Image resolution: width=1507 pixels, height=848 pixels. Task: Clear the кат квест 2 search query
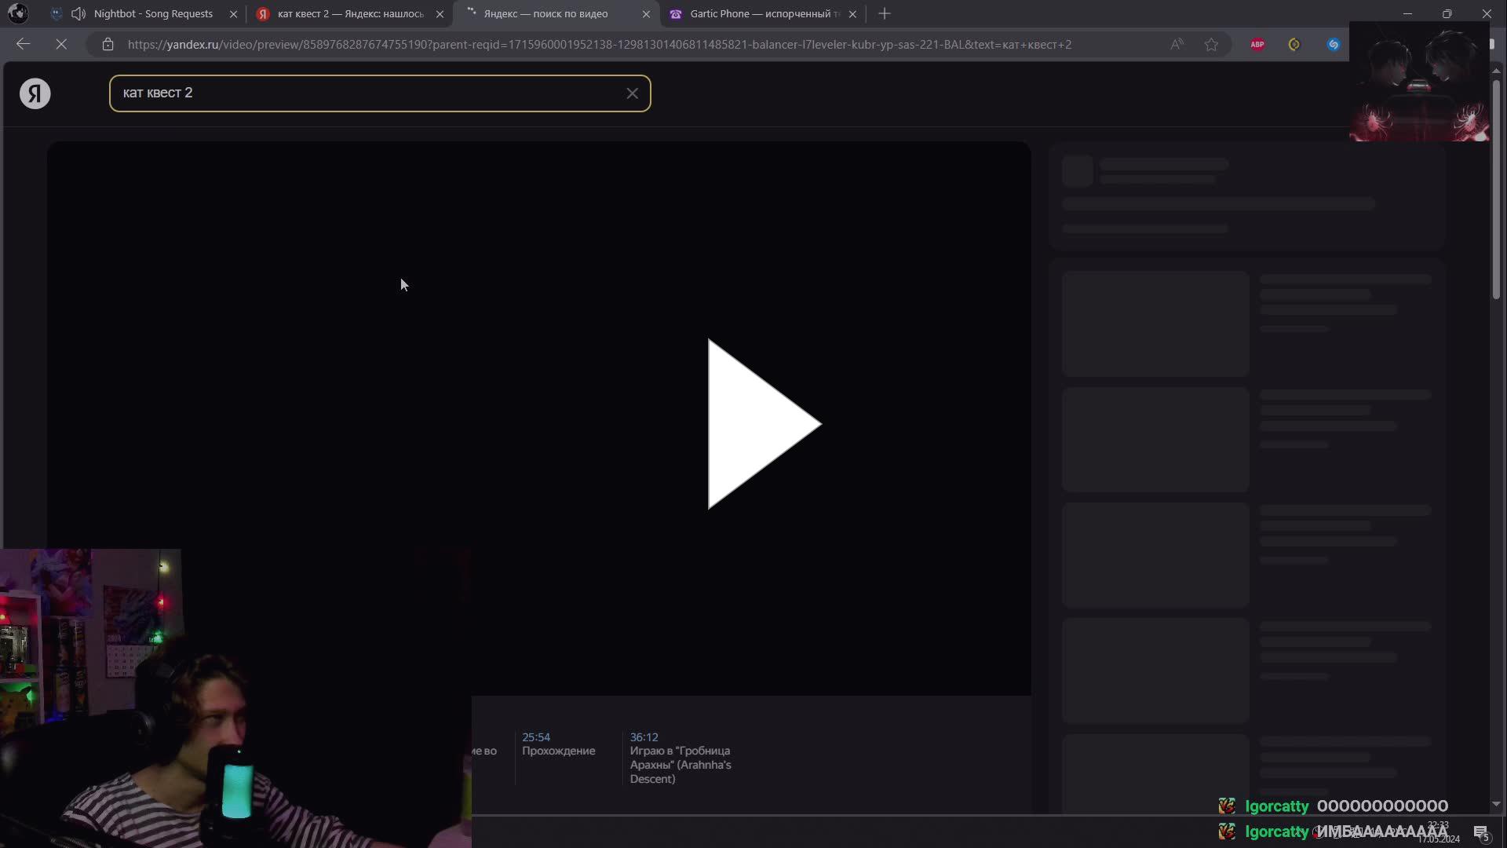633,93
